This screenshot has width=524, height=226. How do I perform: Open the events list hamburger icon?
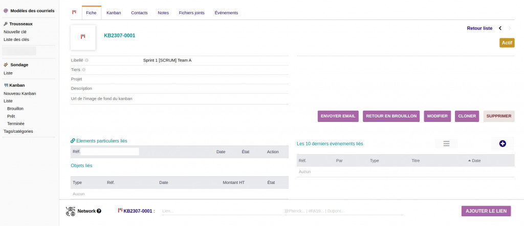446,143
